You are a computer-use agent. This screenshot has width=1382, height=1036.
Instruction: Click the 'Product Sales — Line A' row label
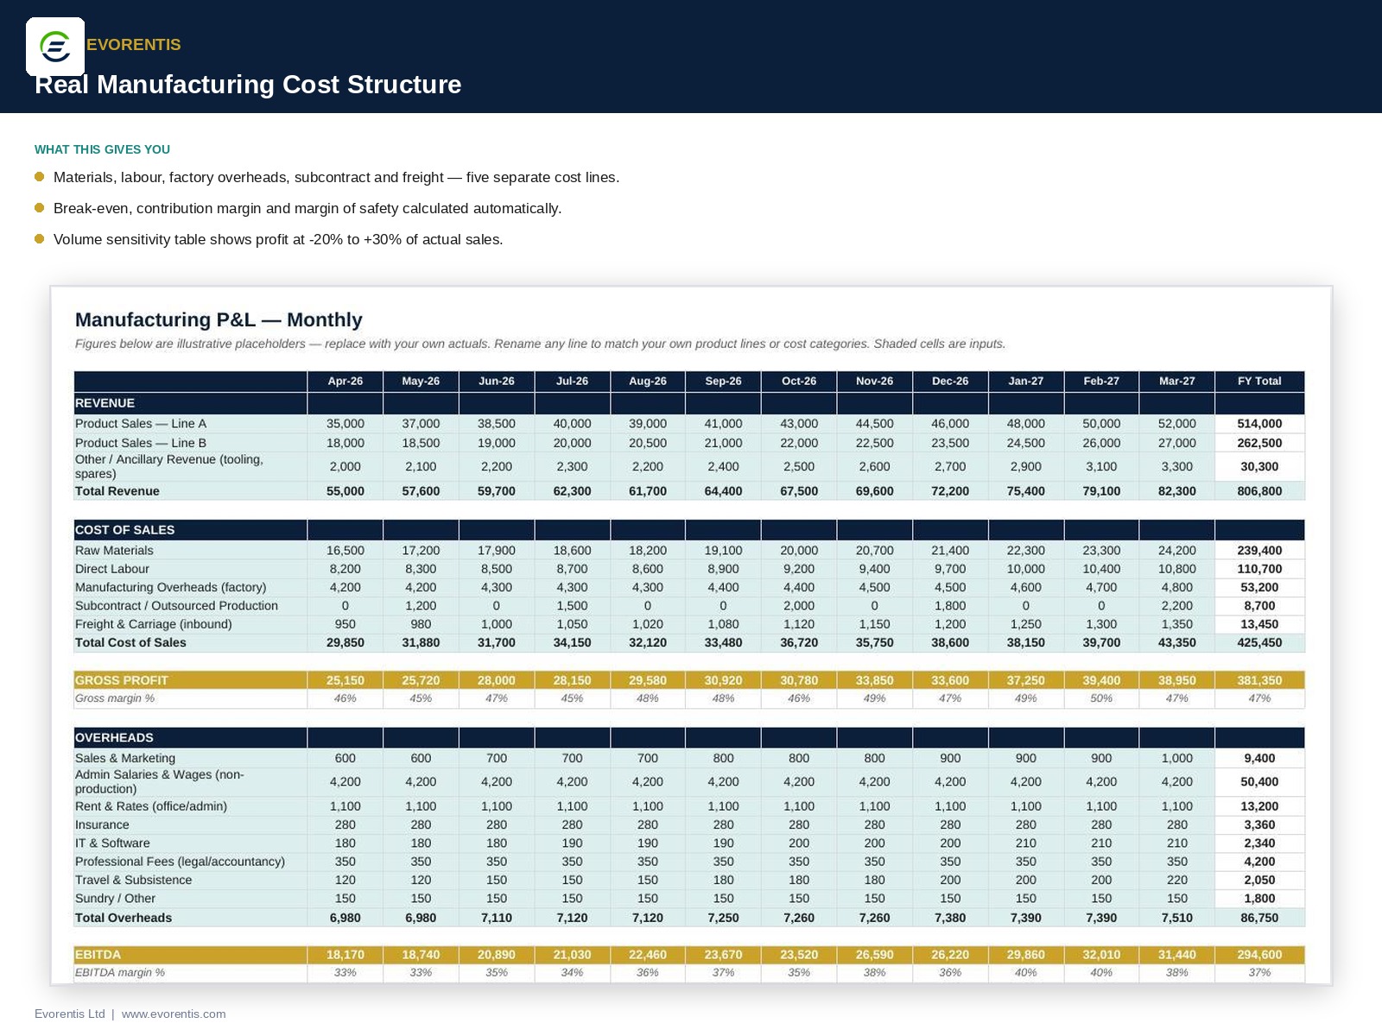[141, 424]
